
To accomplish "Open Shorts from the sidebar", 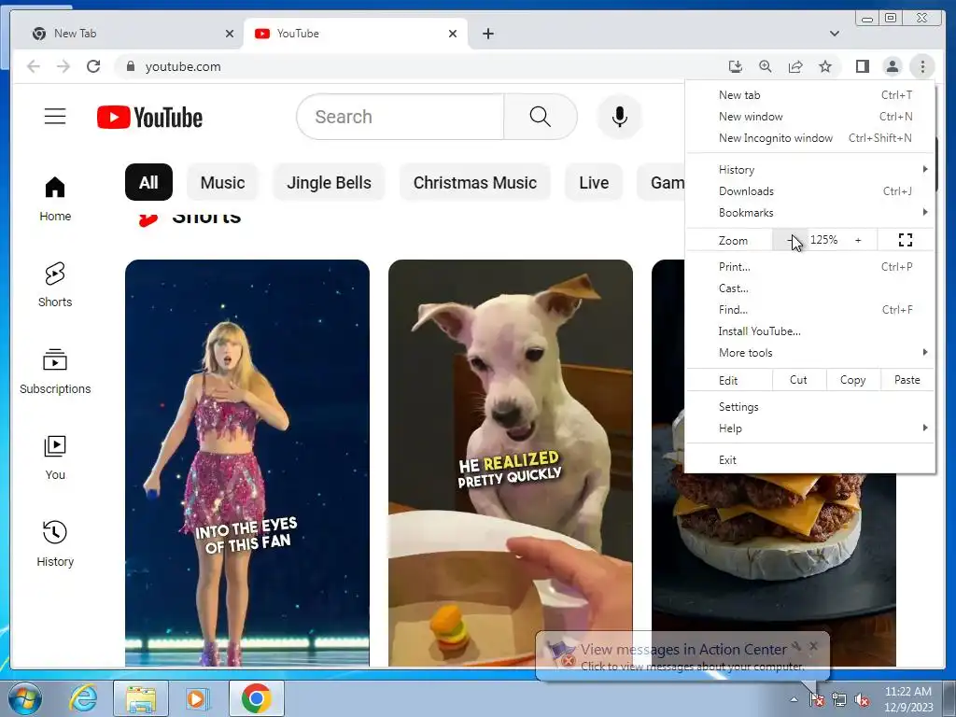I will [x=55, y=285].
